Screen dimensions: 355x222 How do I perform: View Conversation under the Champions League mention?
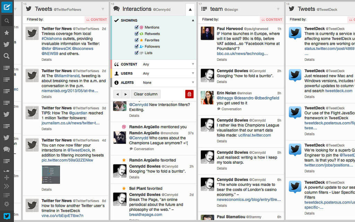(141, 149)
